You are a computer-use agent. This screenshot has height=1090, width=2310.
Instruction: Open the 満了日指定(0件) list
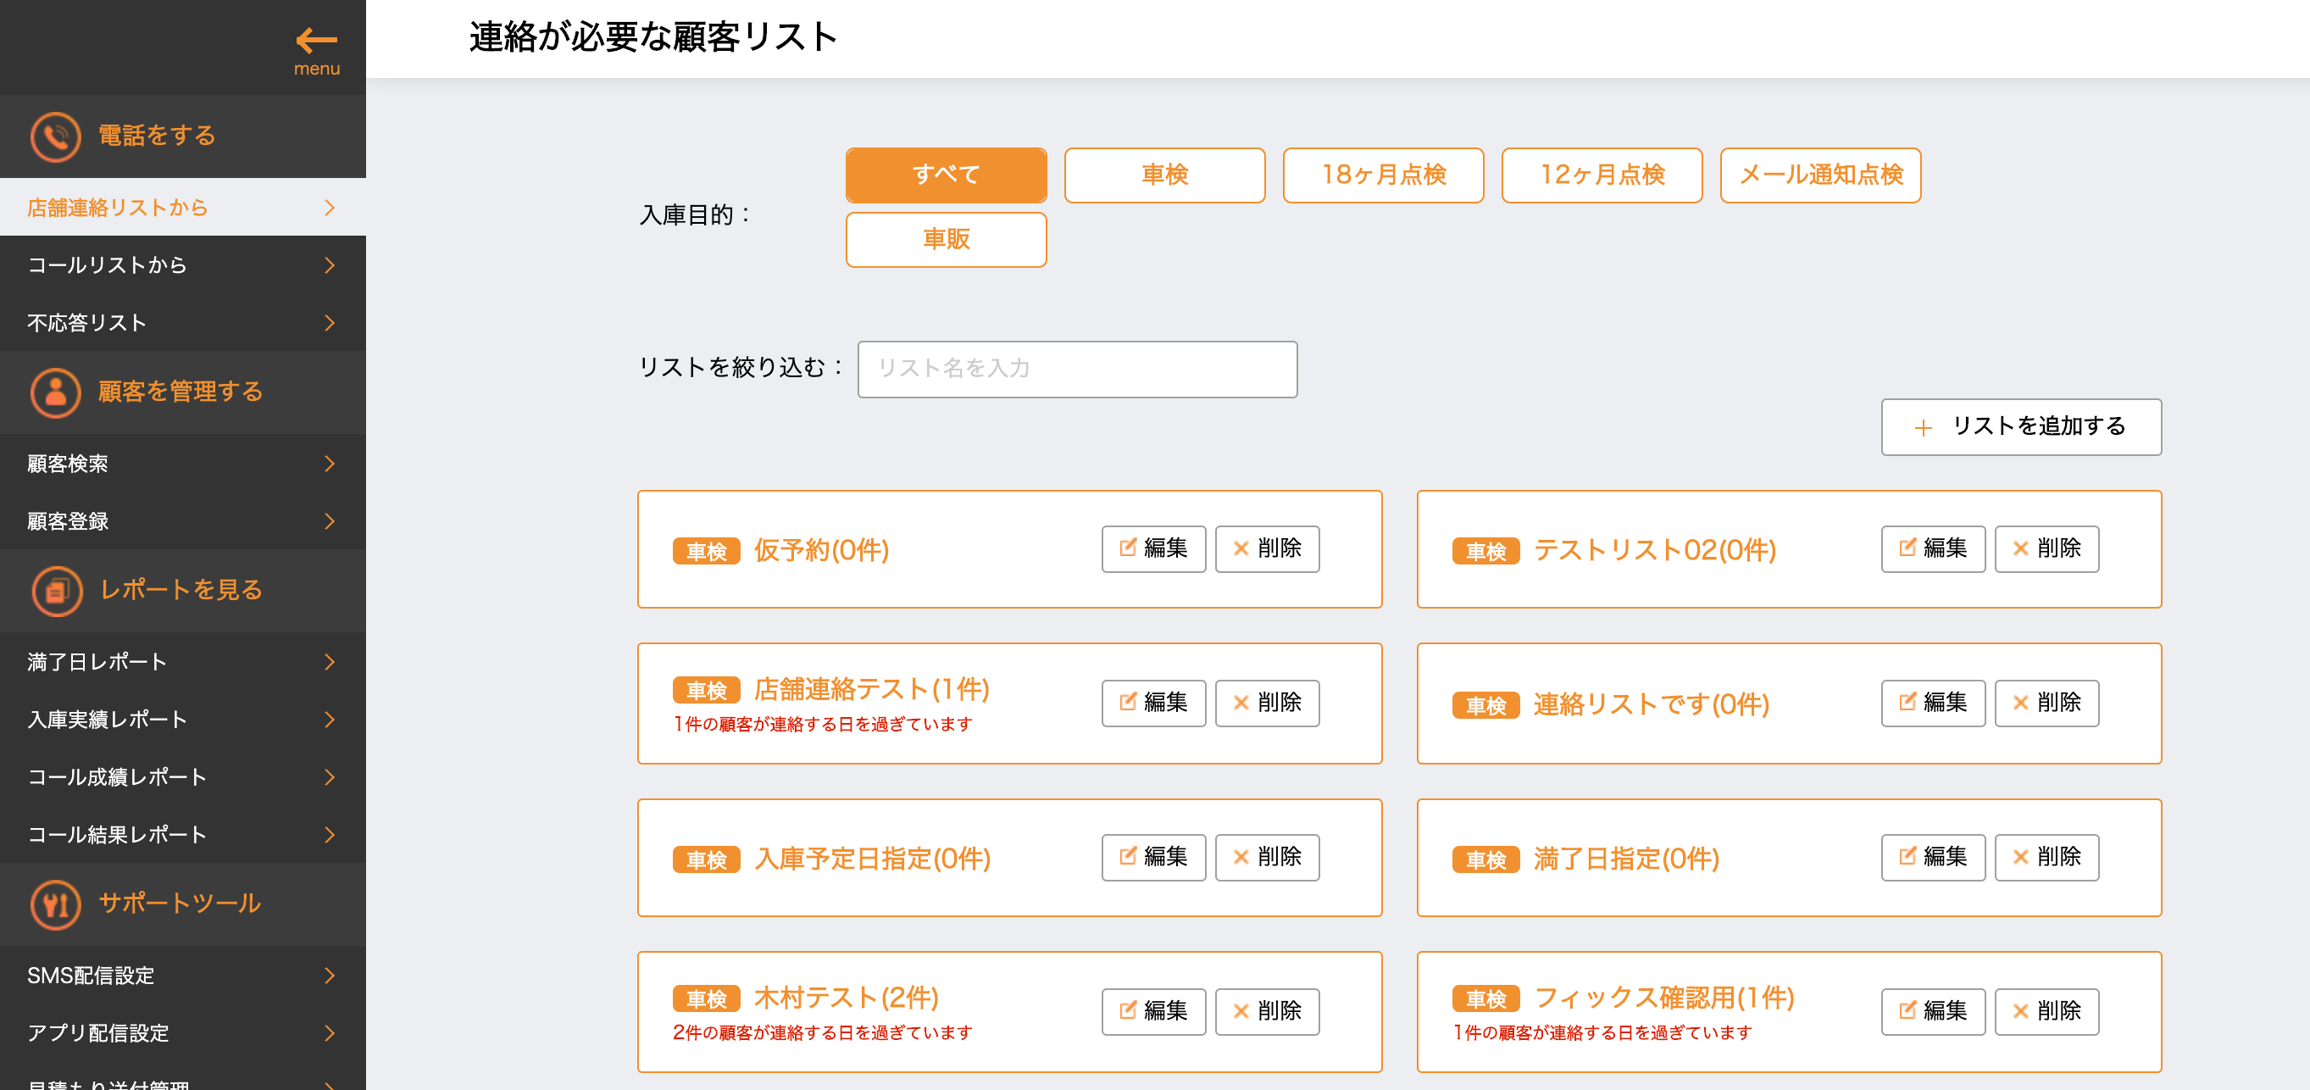1626,859
